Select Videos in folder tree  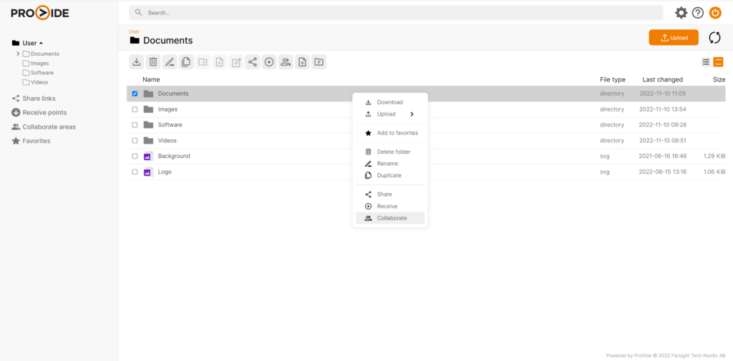35,82
